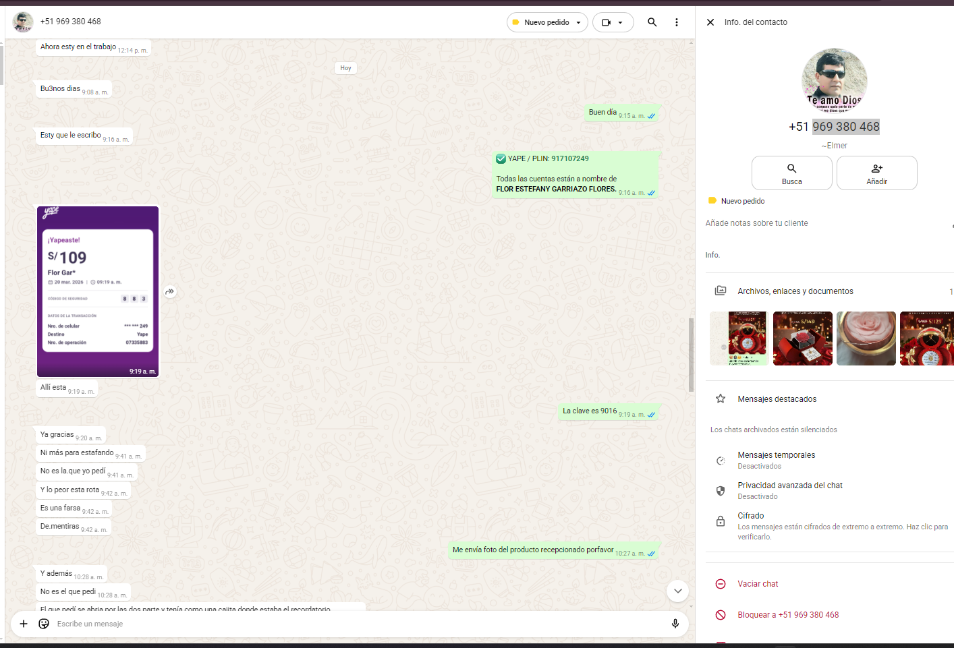Click the plus attach icon
The image size is (954, 648).
tap(24, 624)
